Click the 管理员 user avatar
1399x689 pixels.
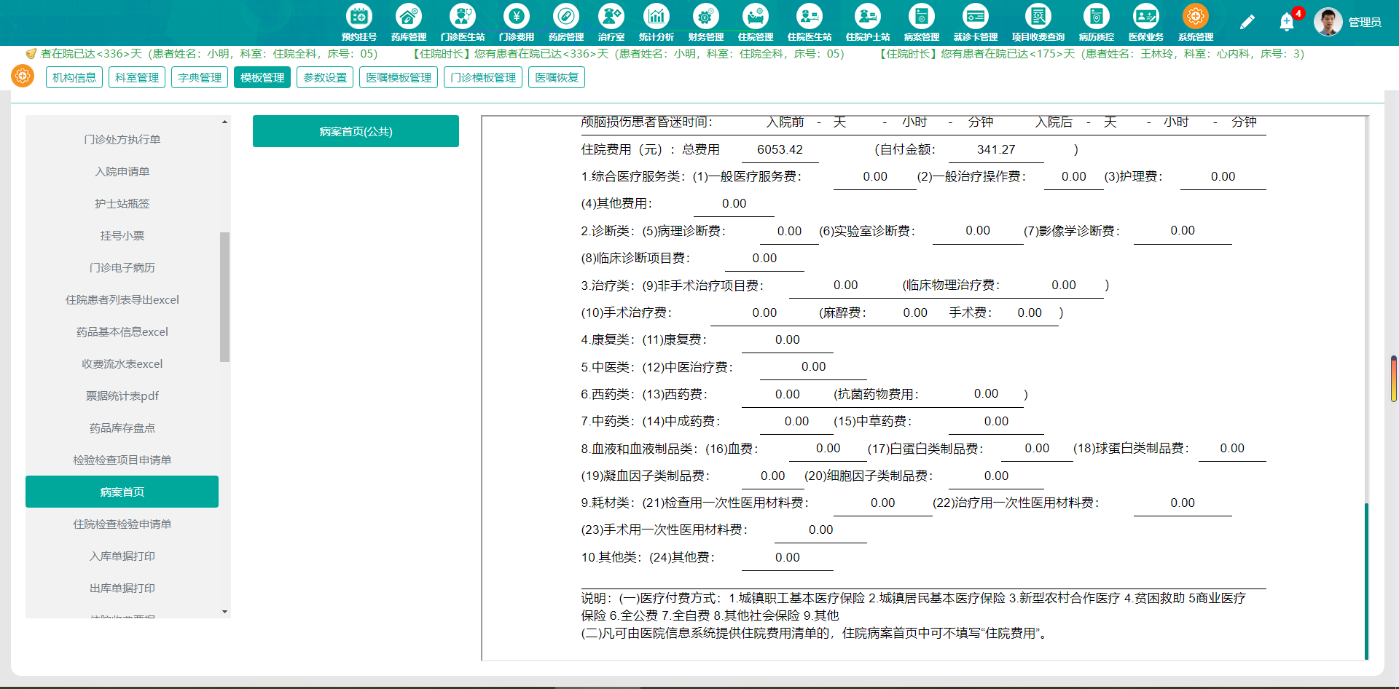[x=1328, y=22]
